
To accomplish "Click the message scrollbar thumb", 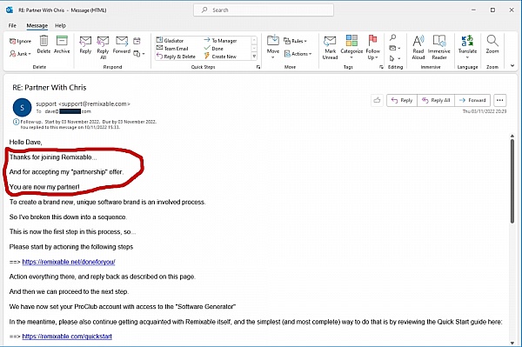I will 512,181.
